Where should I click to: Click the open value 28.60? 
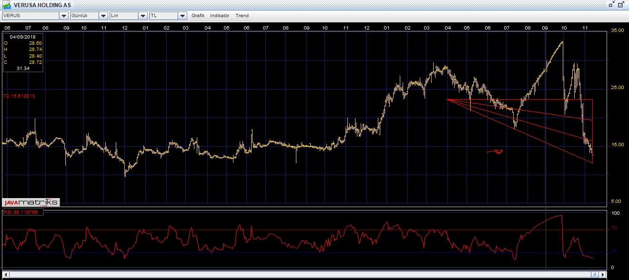click(x=35, y=43)
